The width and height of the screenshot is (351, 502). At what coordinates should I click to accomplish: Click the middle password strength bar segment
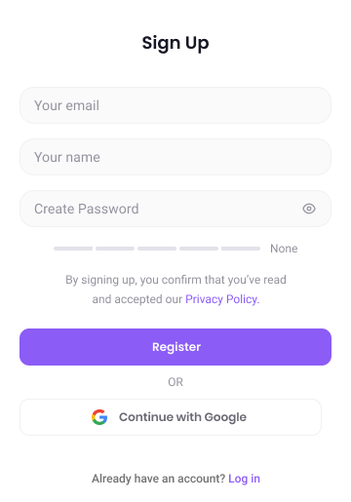point(157,249)
